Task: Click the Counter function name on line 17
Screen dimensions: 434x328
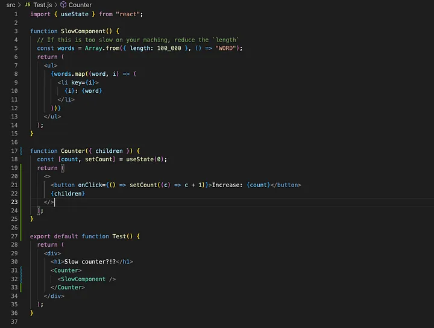Action: click(x=73, y=151)
